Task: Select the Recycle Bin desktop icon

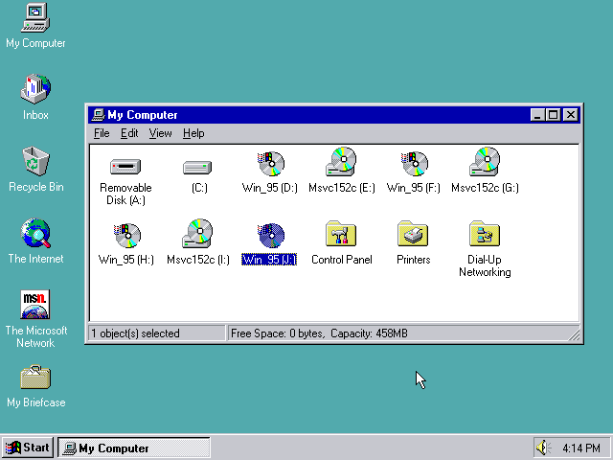Action: click(x=35, y=161)
